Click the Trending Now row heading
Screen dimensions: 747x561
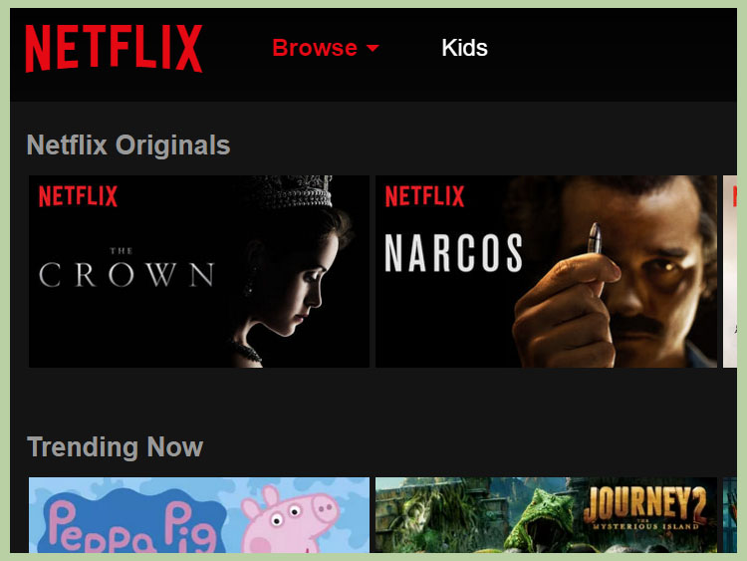pyautogui.click(x=116, y=447)
